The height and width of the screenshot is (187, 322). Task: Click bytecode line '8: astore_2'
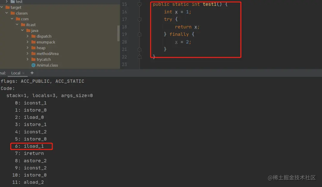point(31,161)
